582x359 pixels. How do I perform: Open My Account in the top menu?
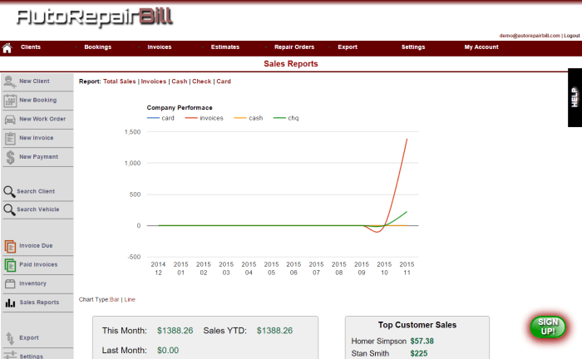click(481, 47)
